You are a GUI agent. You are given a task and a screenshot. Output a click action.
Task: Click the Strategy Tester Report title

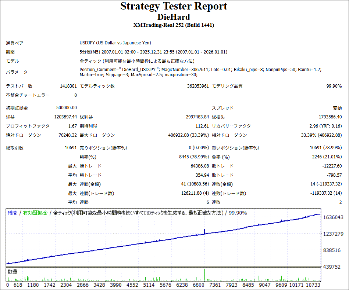174,6
